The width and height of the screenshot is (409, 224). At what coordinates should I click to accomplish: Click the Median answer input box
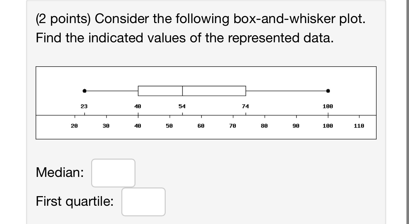[113, 173]
